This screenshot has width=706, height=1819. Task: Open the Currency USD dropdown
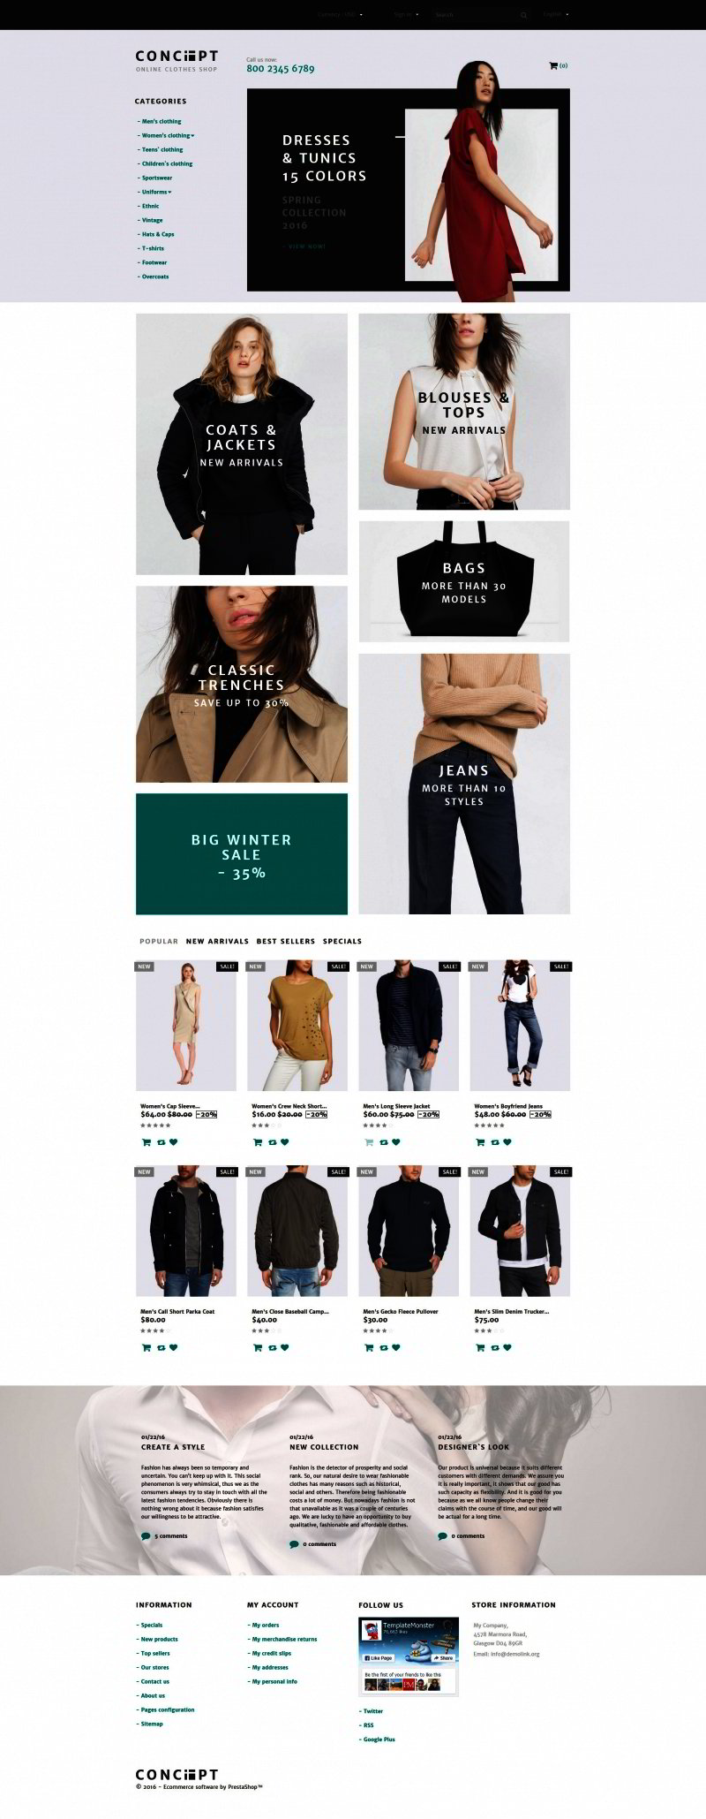340,15
